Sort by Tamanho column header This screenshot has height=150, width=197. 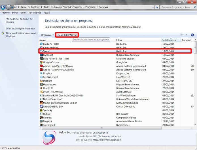coord(187,40)
